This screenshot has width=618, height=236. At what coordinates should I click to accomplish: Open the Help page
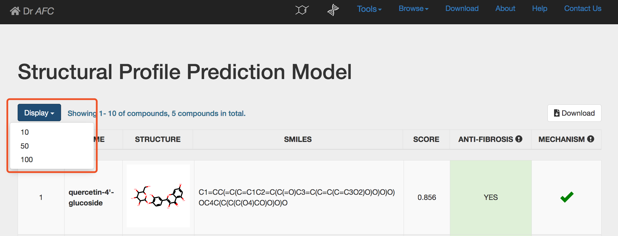540,9
